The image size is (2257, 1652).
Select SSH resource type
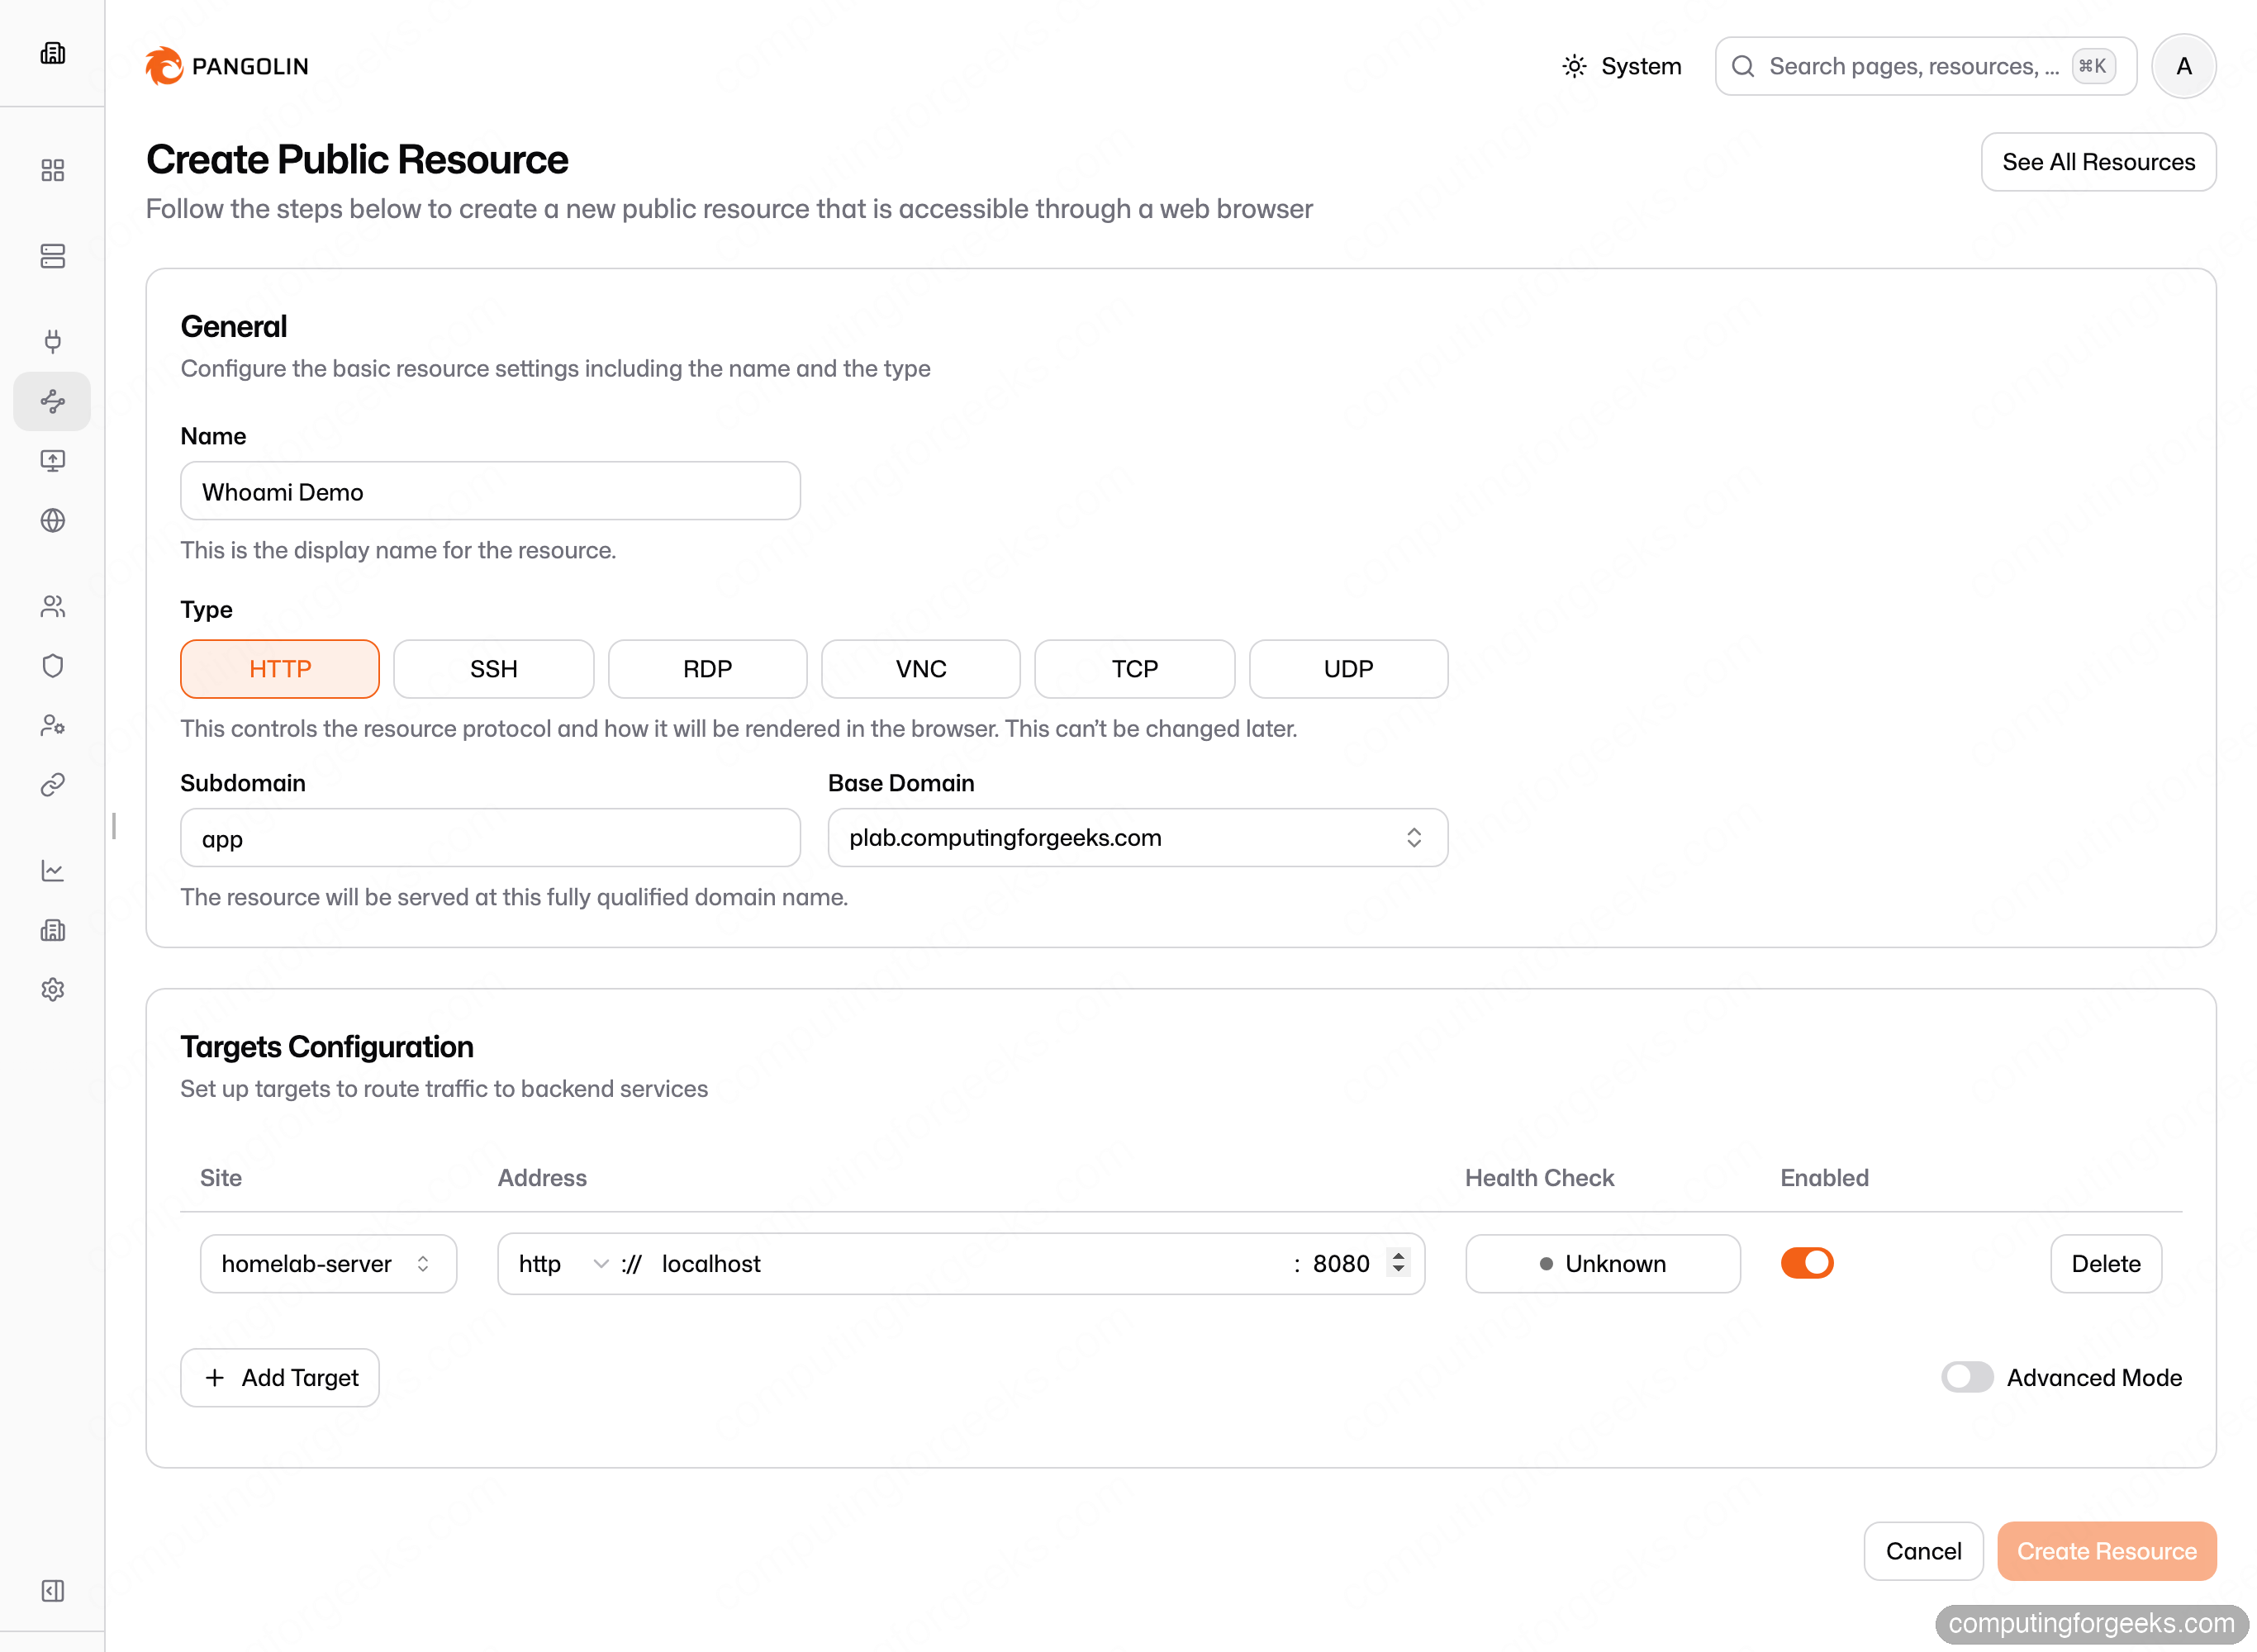[x=493, y=669]
